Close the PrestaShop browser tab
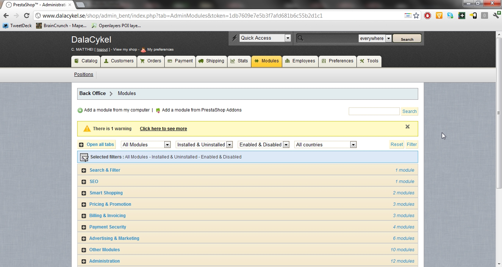Image resolution: width=502 pixels, height=267 pixels. 69,5
